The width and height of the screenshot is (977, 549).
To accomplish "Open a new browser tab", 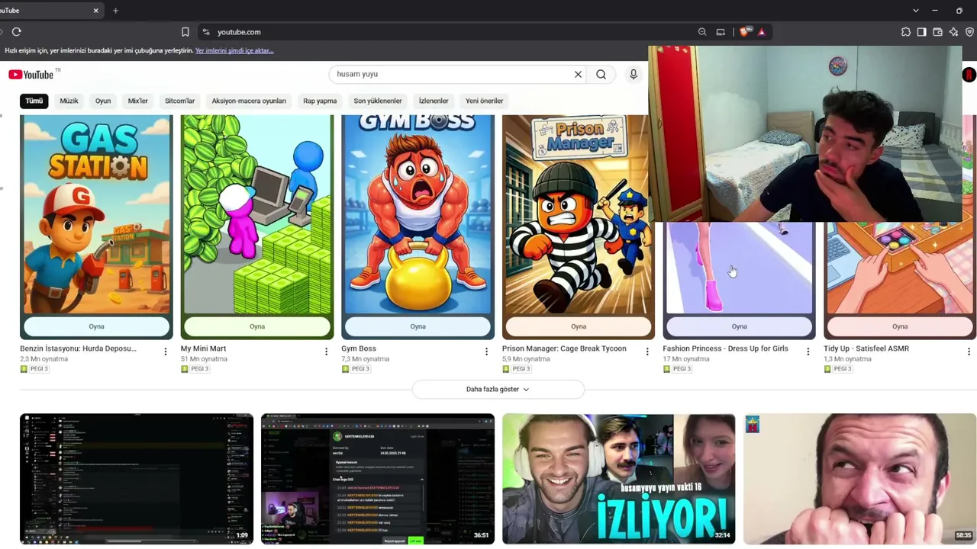I will click(x=115, y=11).
